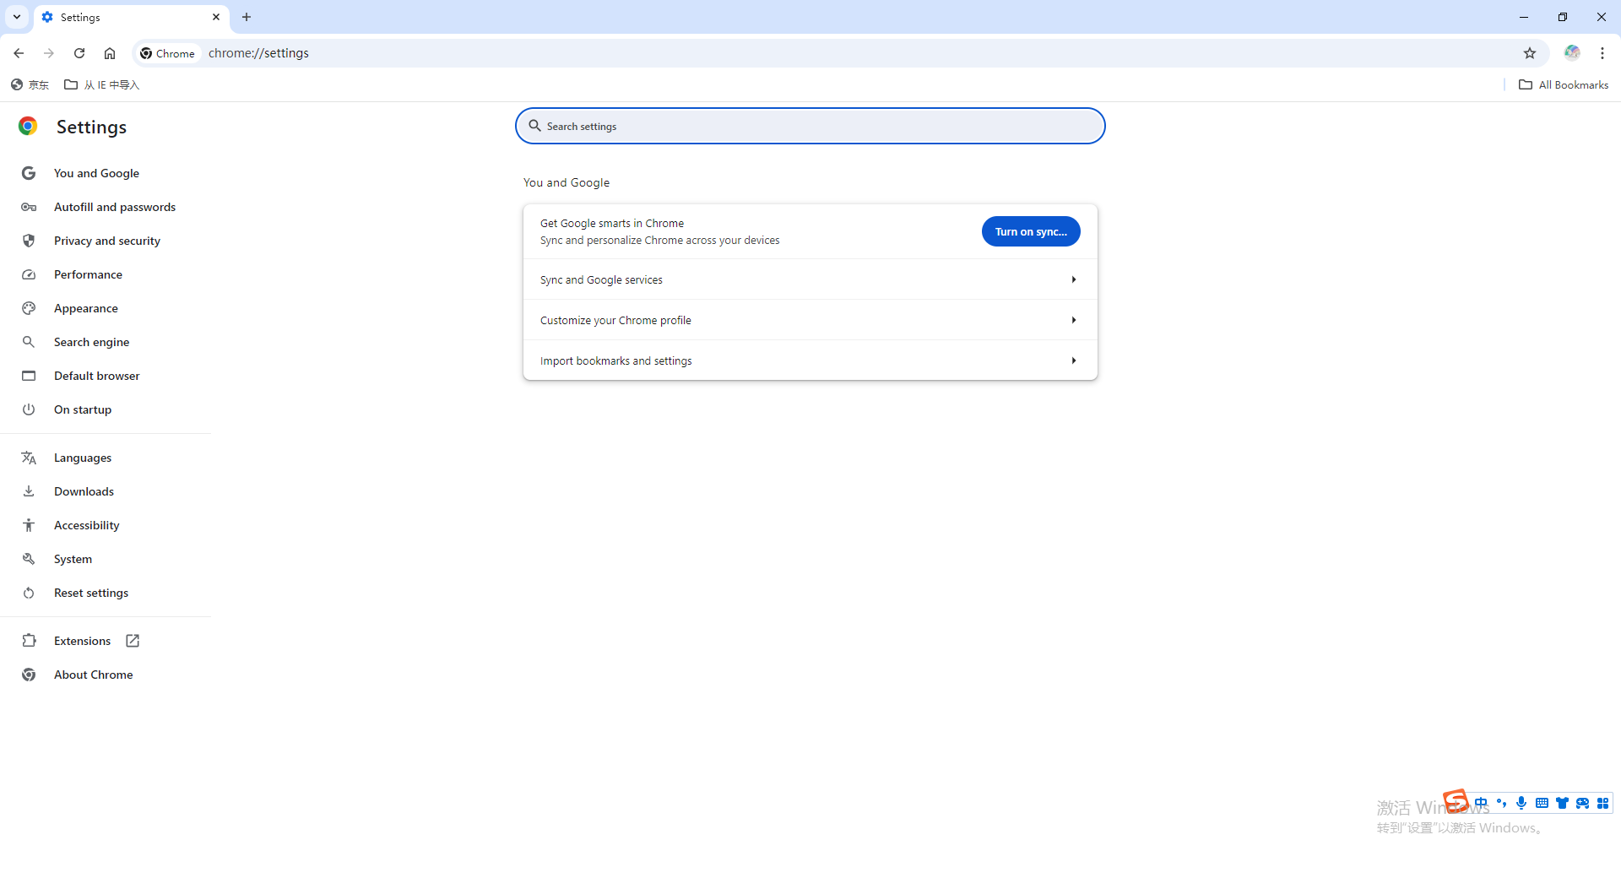The height and width of the screenshot is (878, 1621).
Task: Open the IME toolbox grid icon
Action: [1602, 803]
